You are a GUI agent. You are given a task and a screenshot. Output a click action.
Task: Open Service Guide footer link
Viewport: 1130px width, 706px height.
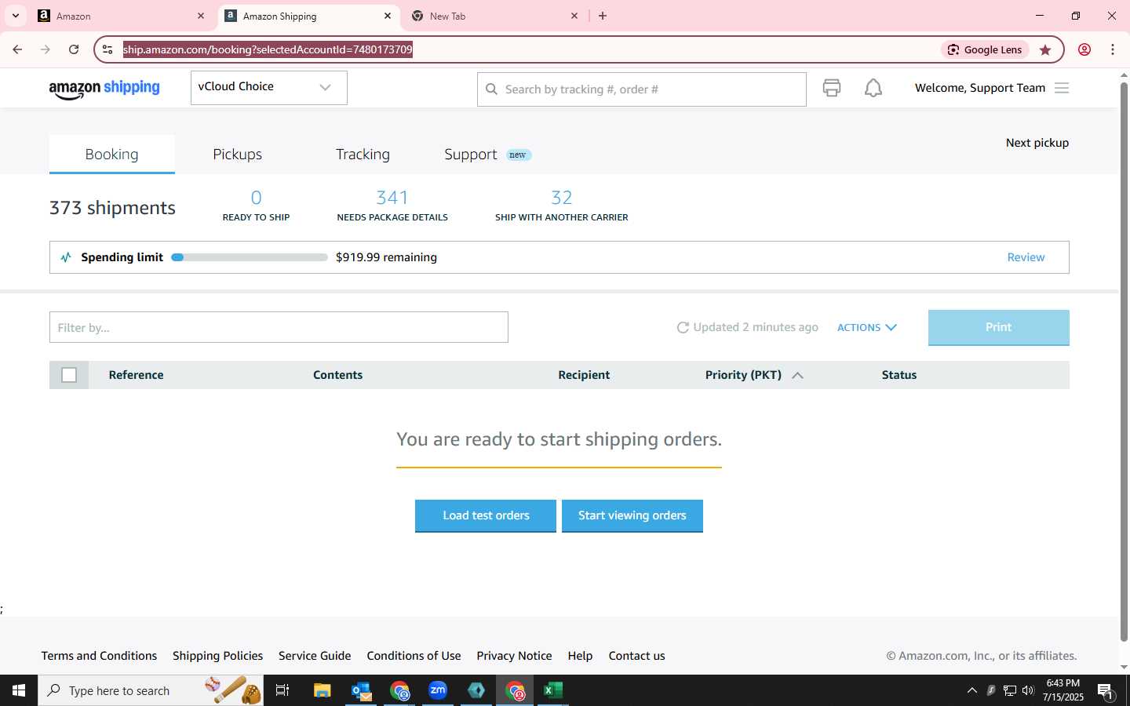point(315,656)
